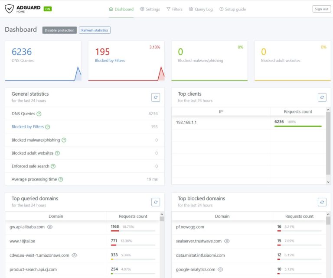Click the 192.168.1.1 requests progress bar

pos(298,126)
